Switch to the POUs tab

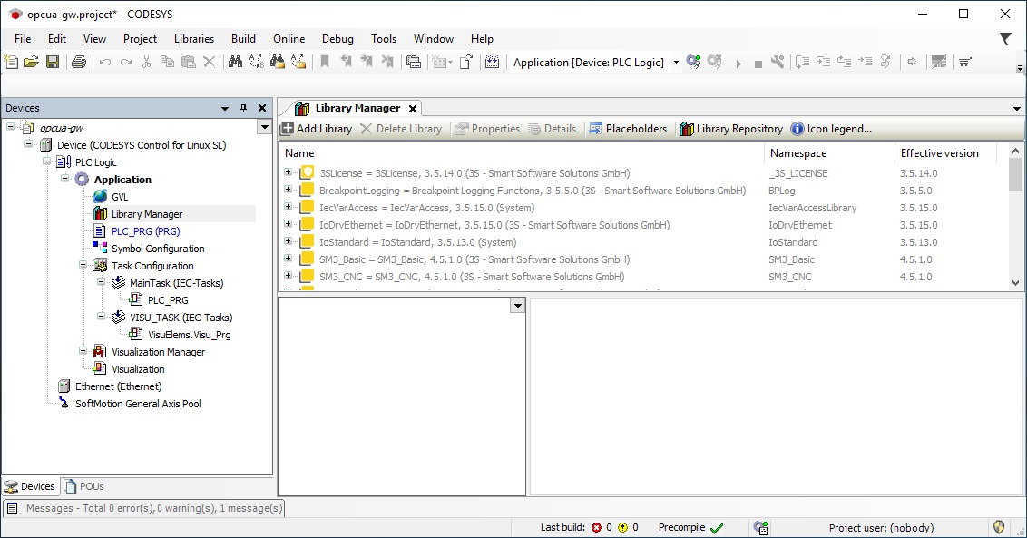tap(84, 486)
